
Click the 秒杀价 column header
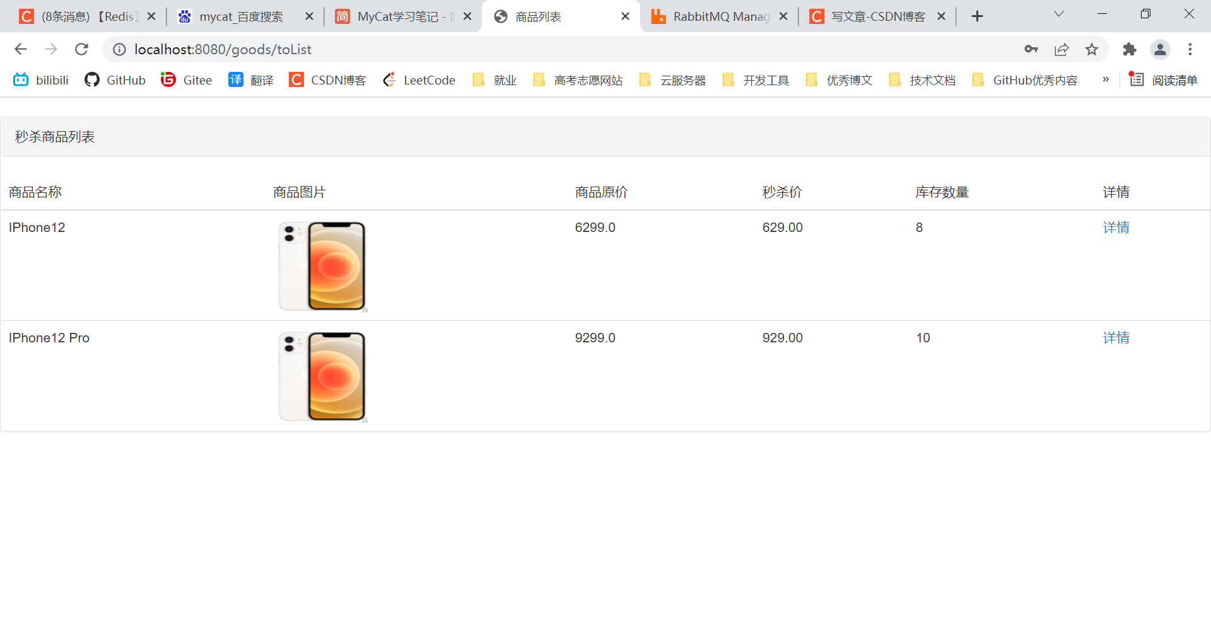coord(781,192)
